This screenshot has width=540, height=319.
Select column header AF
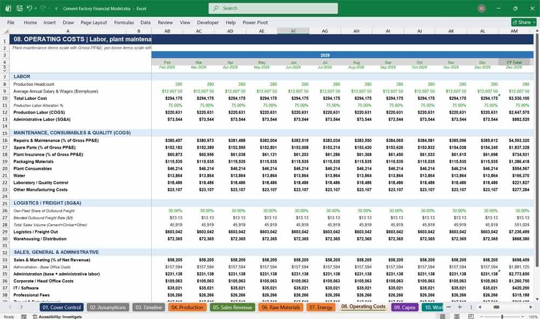click(x=293, y=31)
